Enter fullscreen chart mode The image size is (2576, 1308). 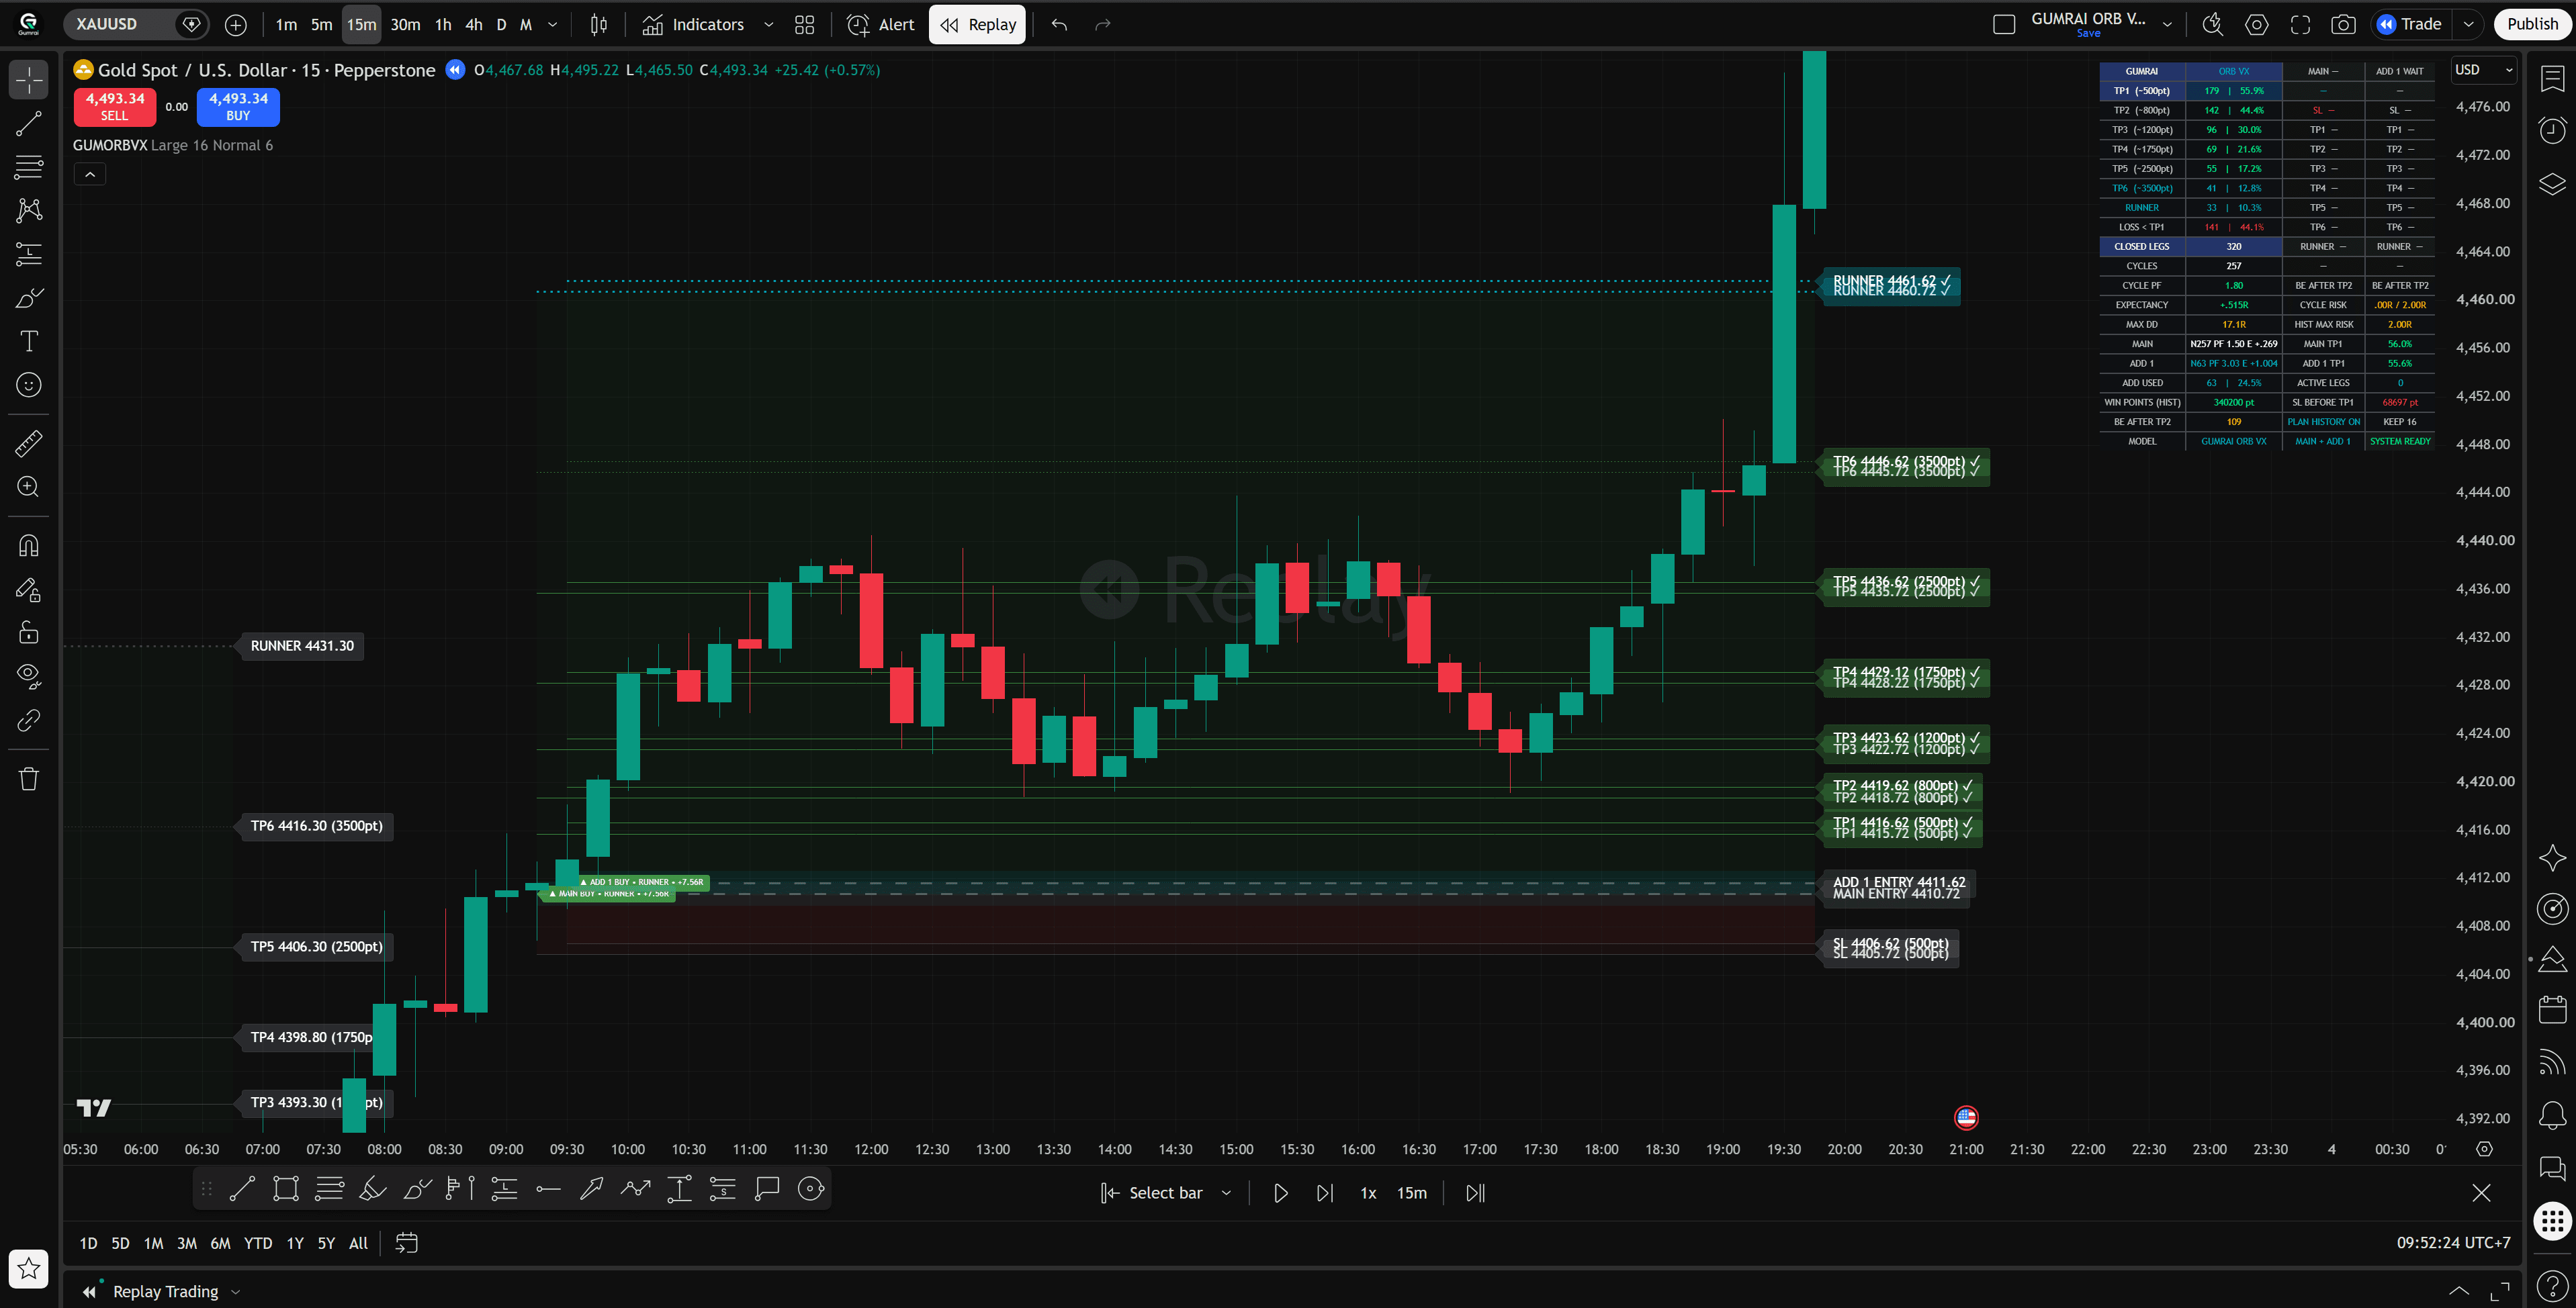[2300, 25]
